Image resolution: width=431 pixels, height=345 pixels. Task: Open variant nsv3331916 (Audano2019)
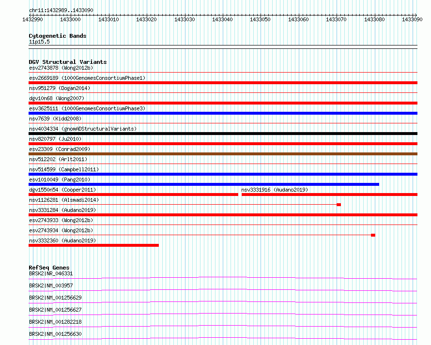point(275,190)
